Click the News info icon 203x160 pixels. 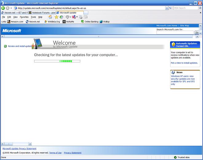[x=173, y=72]
